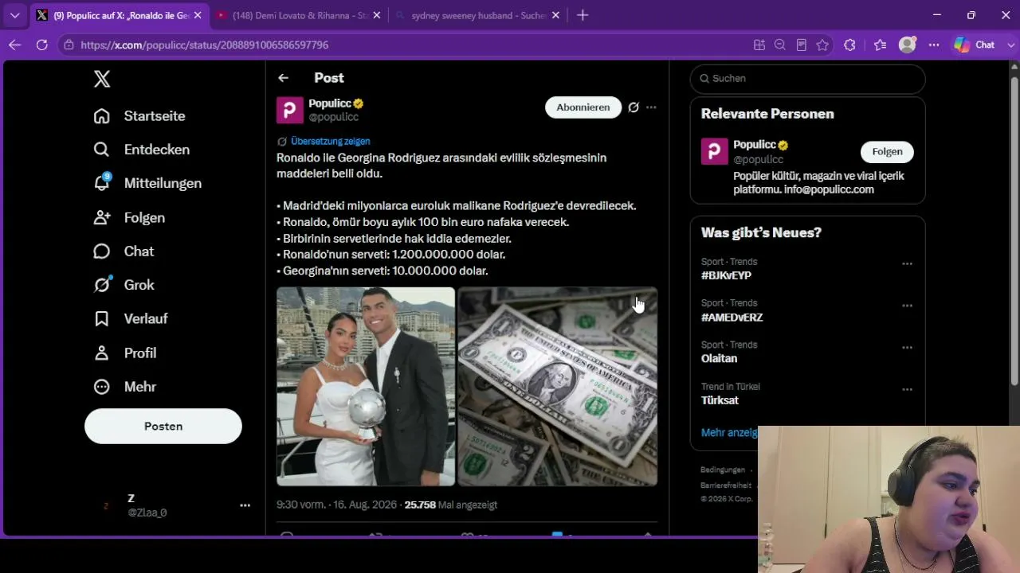Image resolution: width=1020 pixels, height=573 pixels.
Task: Close the Populicc auf X tab
Action: tap(198, 15)
